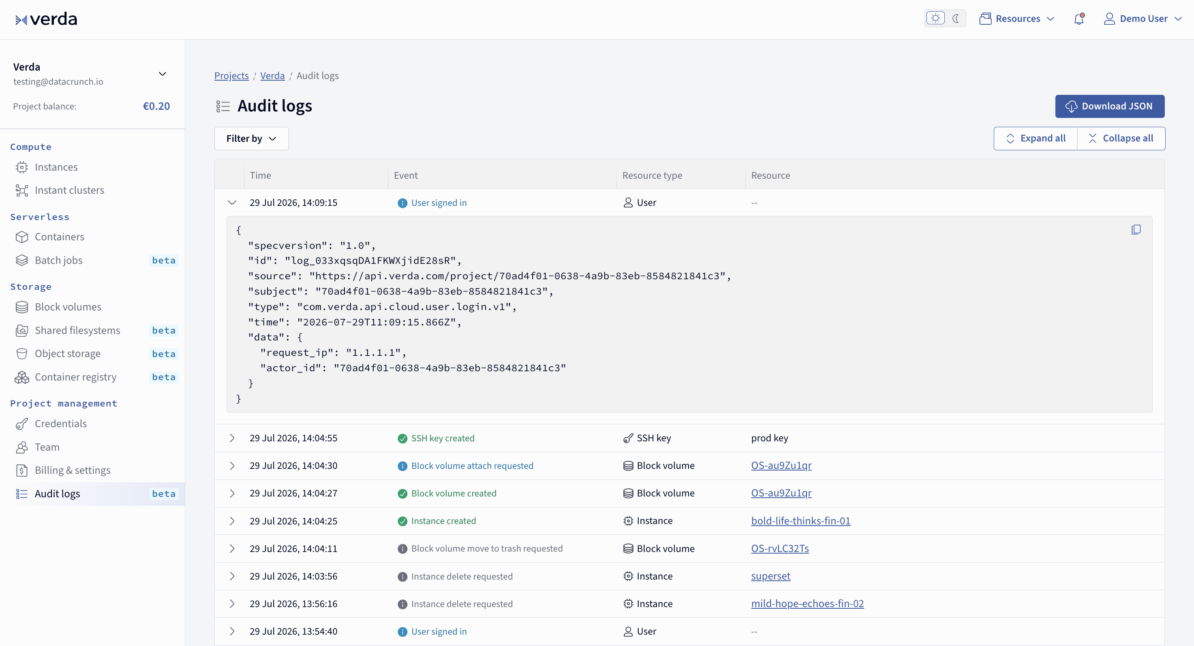Click the Credentials key icon
Viewport: 1194px width, 646px height.
tap(22, 424)
